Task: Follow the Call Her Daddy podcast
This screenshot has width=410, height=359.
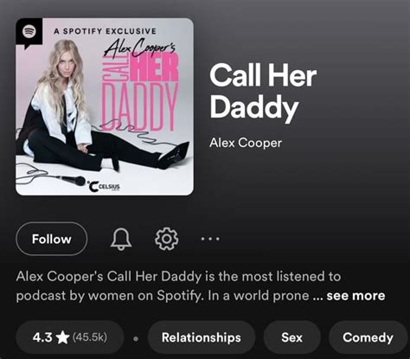Action: (51, 239)
